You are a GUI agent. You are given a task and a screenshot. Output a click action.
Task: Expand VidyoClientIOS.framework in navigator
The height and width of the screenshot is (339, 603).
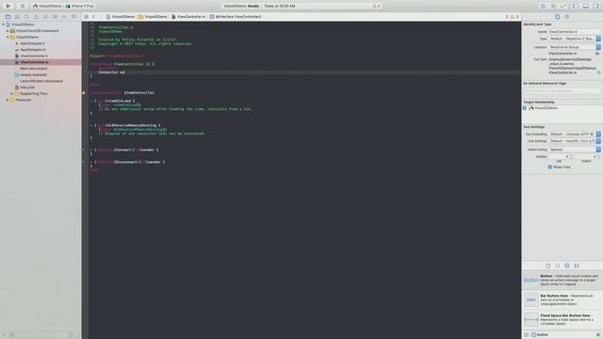[x=8, y=31]
